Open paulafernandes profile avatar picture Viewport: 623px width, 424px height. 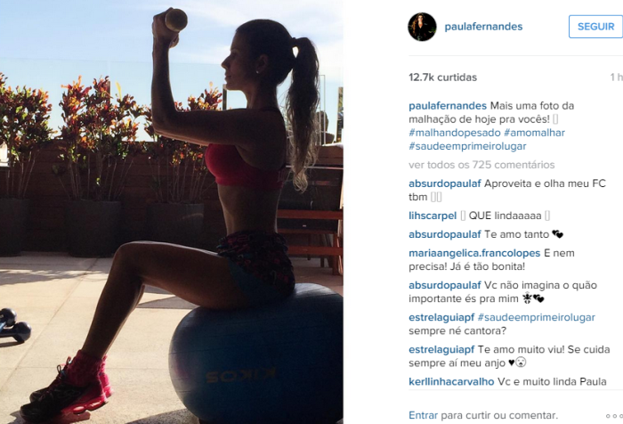[422, 27]
